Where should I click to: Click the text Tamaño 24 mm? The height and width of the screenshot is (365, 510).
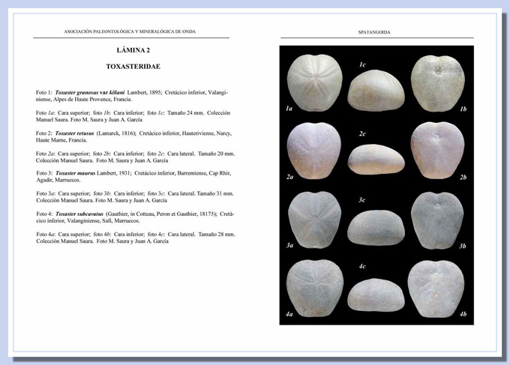[x=186, y=112]
